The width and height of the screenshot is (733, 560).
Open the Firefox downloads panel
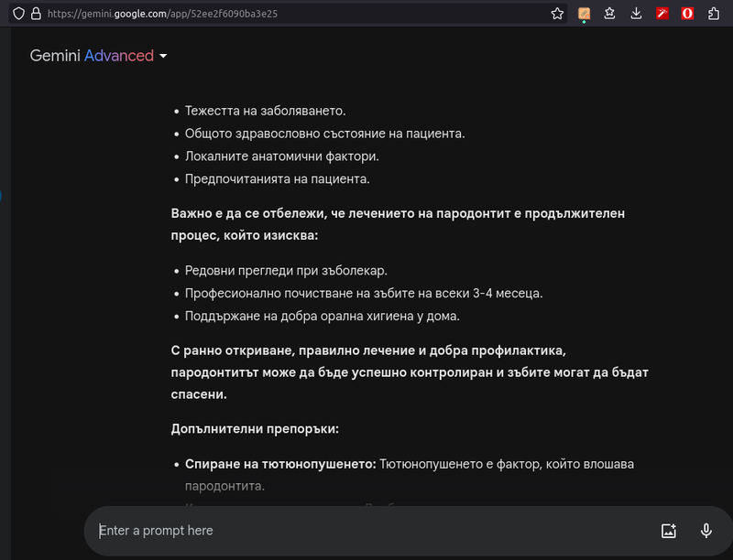pos(636,14)
